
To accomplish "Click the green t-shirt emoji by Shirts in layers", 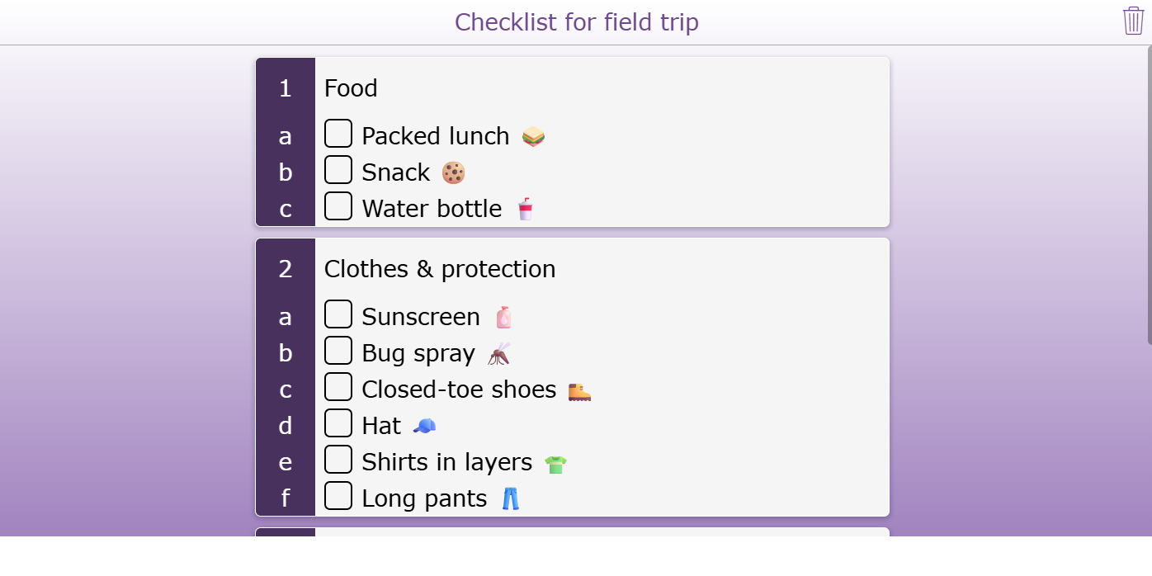I will click(555, 463).
